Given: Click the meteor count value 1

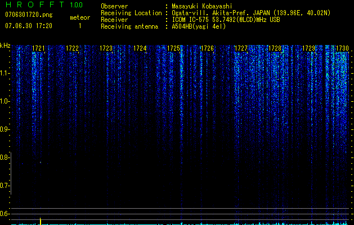Looking at the screenshot, I should coord(80,26).
